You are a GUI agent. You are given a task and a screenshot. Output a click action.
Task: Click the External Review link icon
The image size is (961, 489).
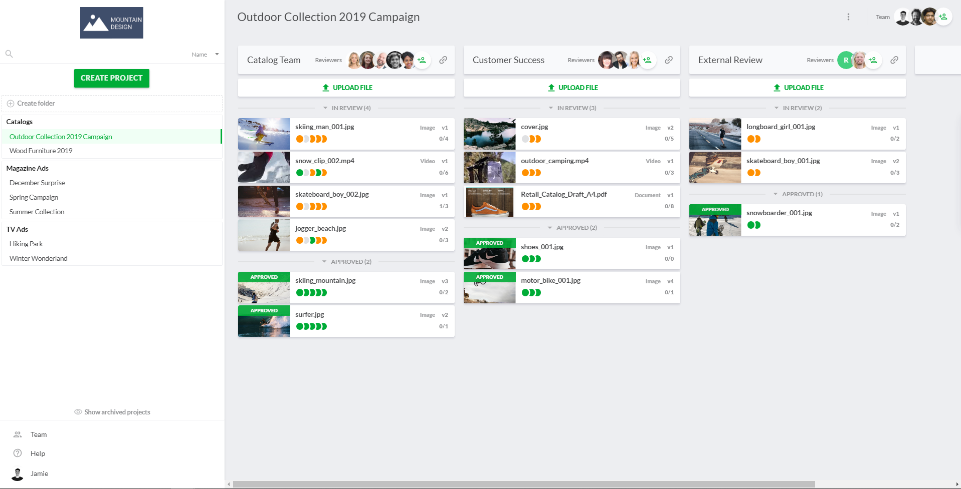click(x=894, y=60)
